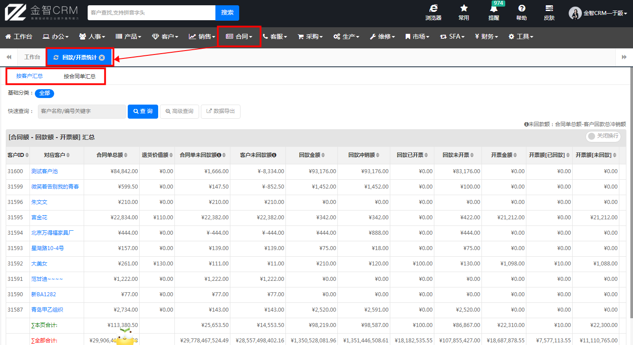
Task: Switch to the 工作台 page tab
Action: coord(32,57)
